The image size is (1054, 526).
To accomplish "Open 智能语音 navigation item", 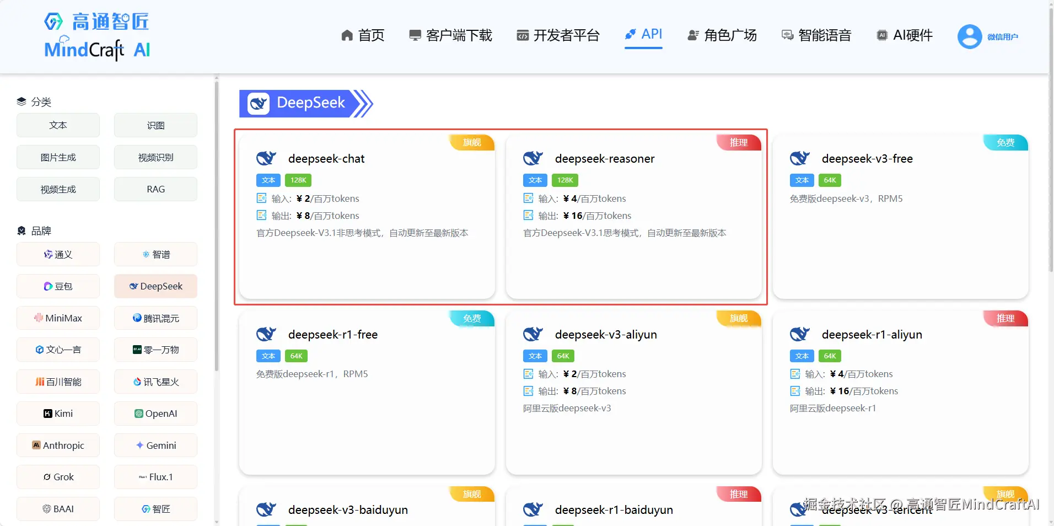I will (x=816, y=35).
